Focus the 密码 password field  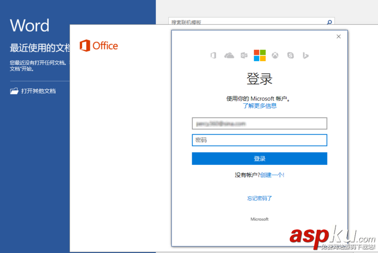[260, 140]
